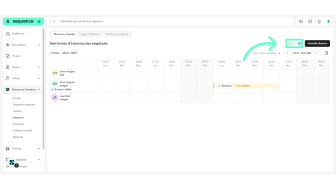
Task: Click the Sequence logo
Action: pyautogui.click(x=23, y=21)
